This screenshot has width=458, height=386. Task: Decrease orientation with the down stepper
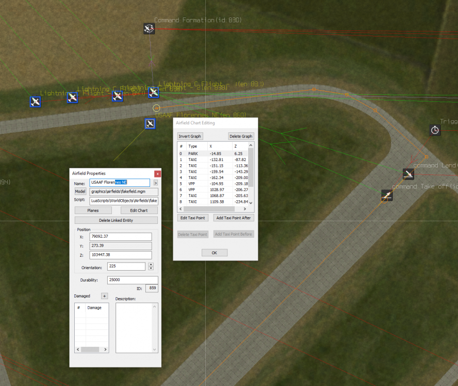click(151, 268)
